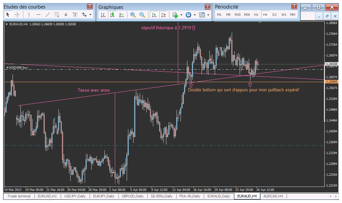342x203 pixels.
Task: Click the 26 Apr 12:00 time label
Action: pos(265,190)
